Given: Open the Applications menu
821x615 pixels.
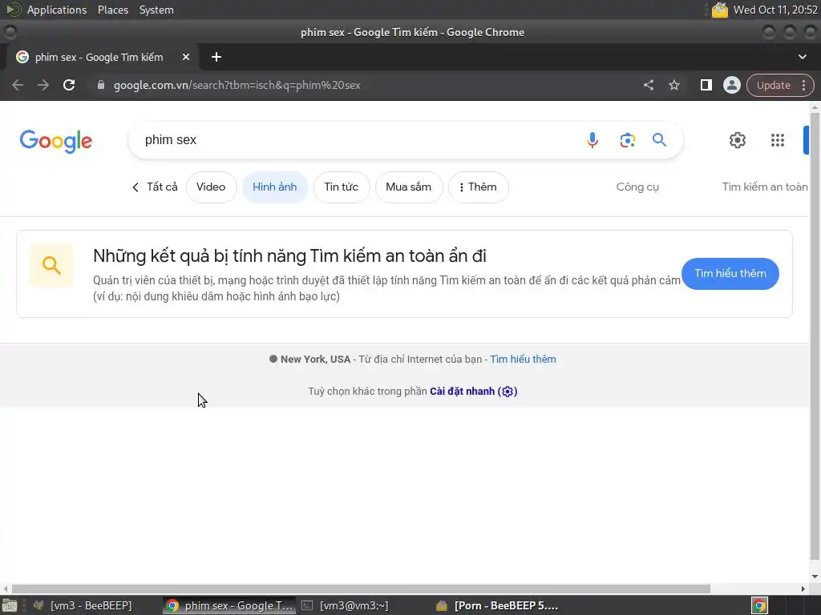Looking at the screenshot, I should tap(57, 10).
